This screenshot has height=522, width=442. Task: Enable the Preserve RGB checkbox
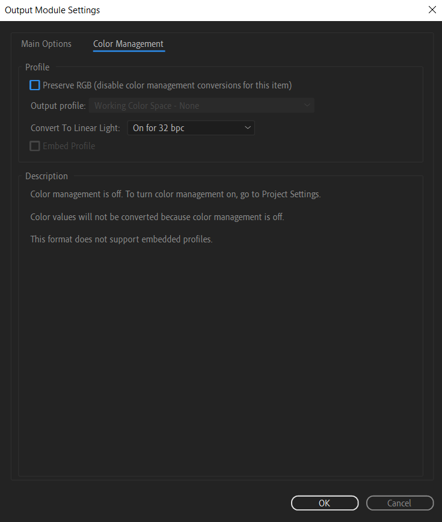click(x=35, y=85)
